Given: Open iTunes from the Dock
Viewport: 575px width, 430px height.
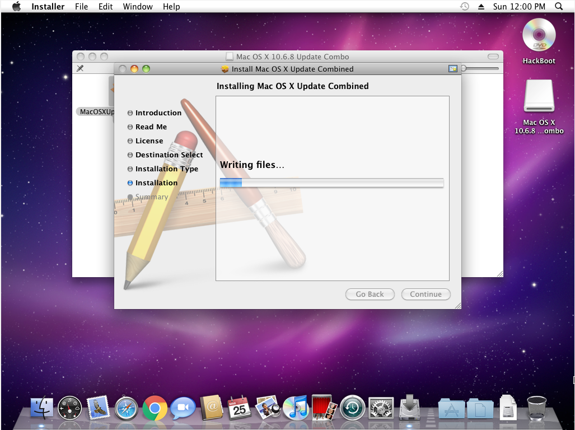Looking at the screenshot, I should pos(296,408).
